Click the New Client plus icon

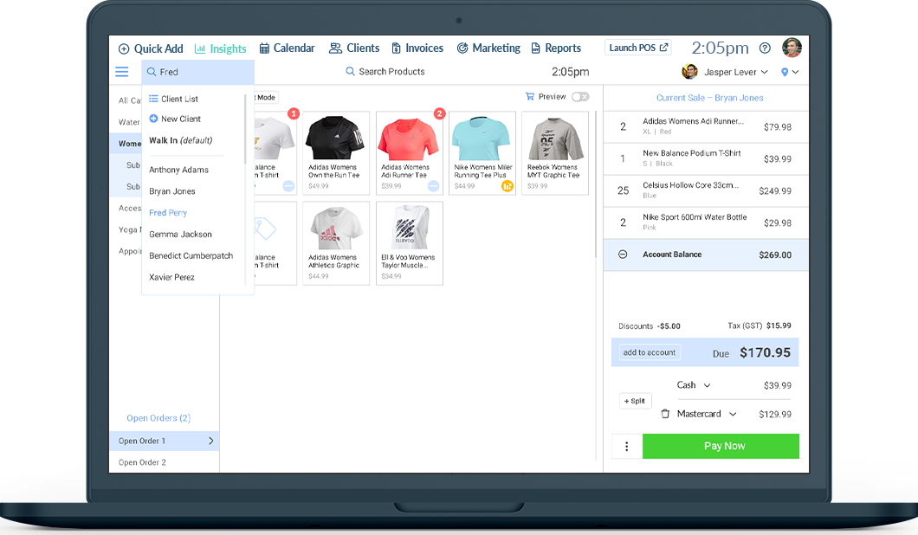153,119
